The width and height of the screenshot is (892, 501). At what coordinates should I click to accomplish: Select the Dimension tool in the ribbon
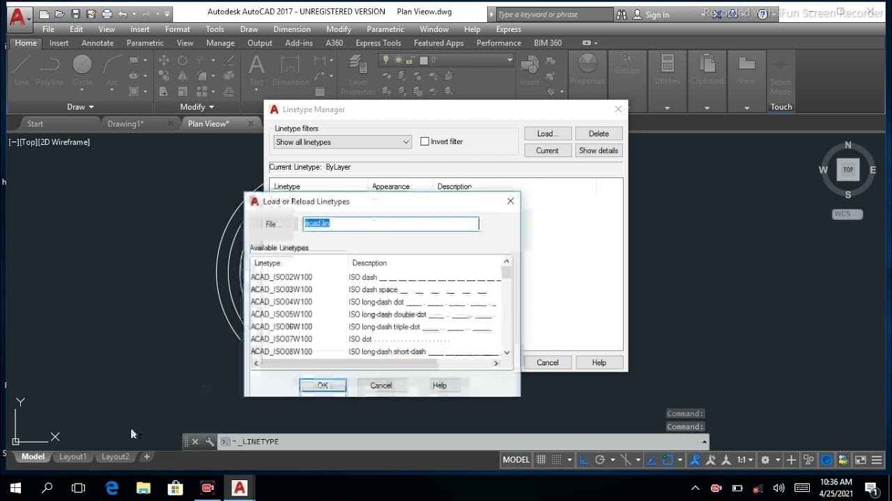pos(291,70)
